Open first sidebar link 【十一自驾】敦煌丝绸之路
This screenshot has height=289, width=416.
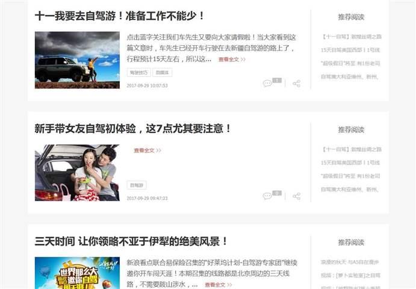point(352,37)
